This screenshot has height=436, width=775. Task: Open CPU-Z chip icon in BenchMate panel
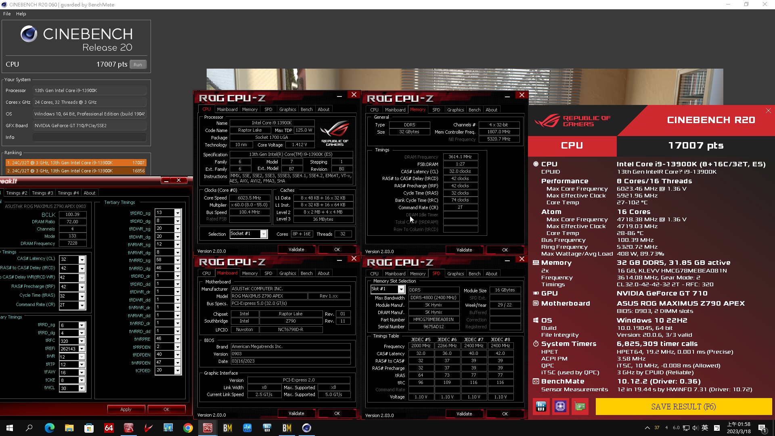tap(560, 407)
